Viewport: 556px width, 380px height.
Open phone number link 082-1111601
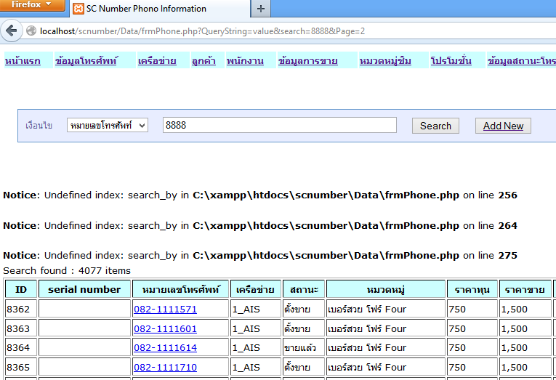click(x=165, y=328)
